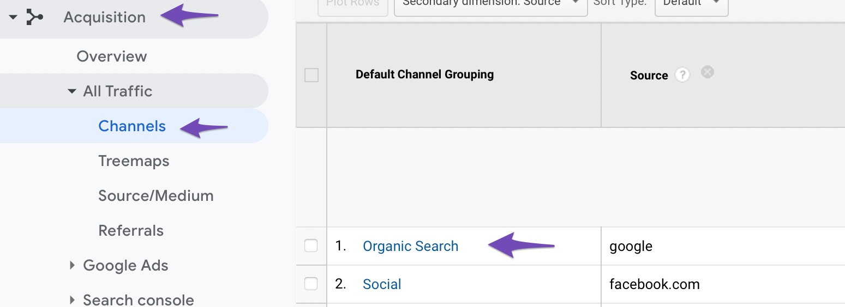Click the Source column header

(649, 76)
